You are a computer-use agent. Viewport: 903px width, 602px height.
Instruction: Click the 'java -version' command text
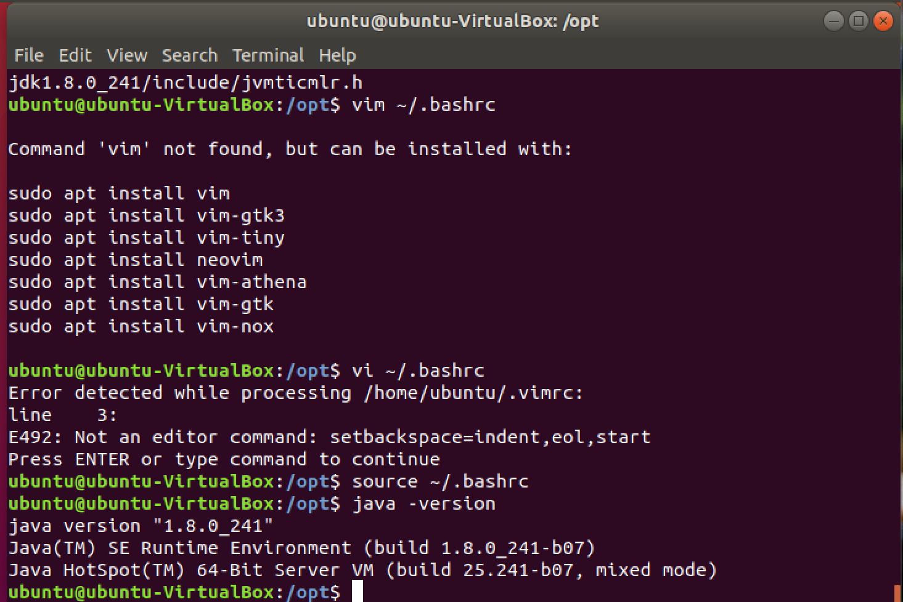[x=423, y=504]
